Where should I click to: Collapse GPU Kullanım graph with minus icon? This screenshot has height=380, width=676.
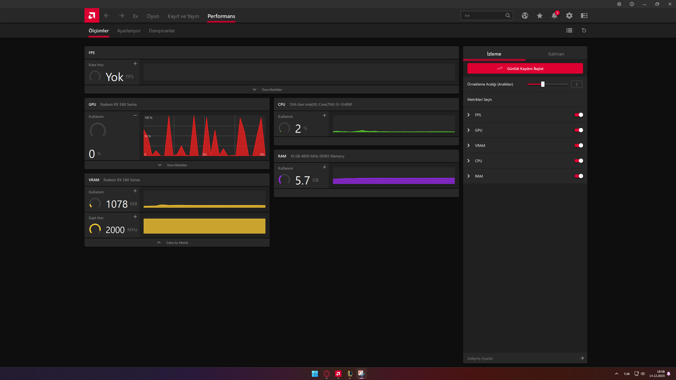pos(135,115)
